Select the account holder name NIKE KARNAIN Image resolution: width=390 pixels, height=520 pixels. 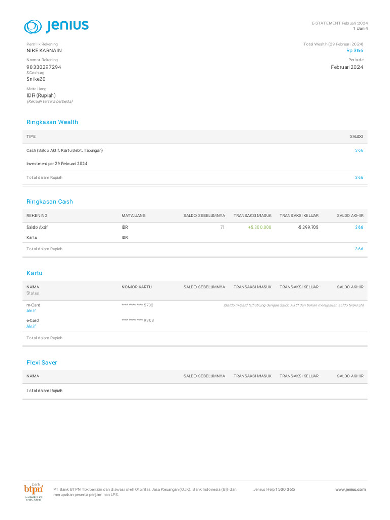[45, 51]
